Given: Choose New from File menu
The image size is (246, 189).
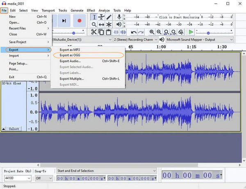Looking at the screenshot, I should [x=26, y=16].
